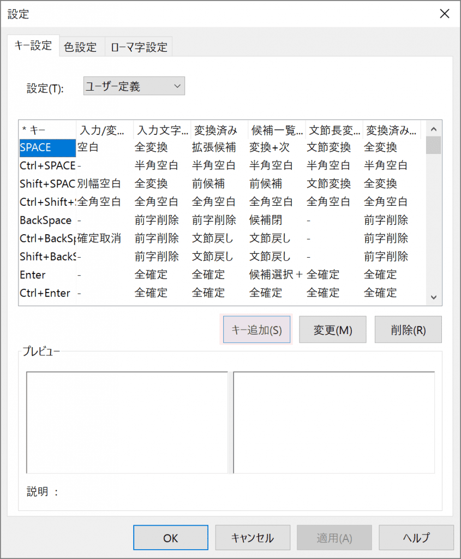Click the 変換済み column header
The width and height of the screenshot is (461, 559).
tap(218, 130)
